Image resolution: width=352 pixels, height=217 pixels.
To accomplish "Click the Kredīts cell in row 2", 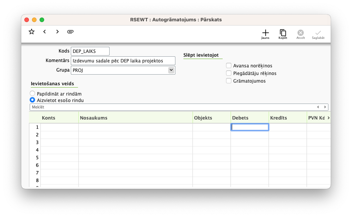I will coord(288,135).
